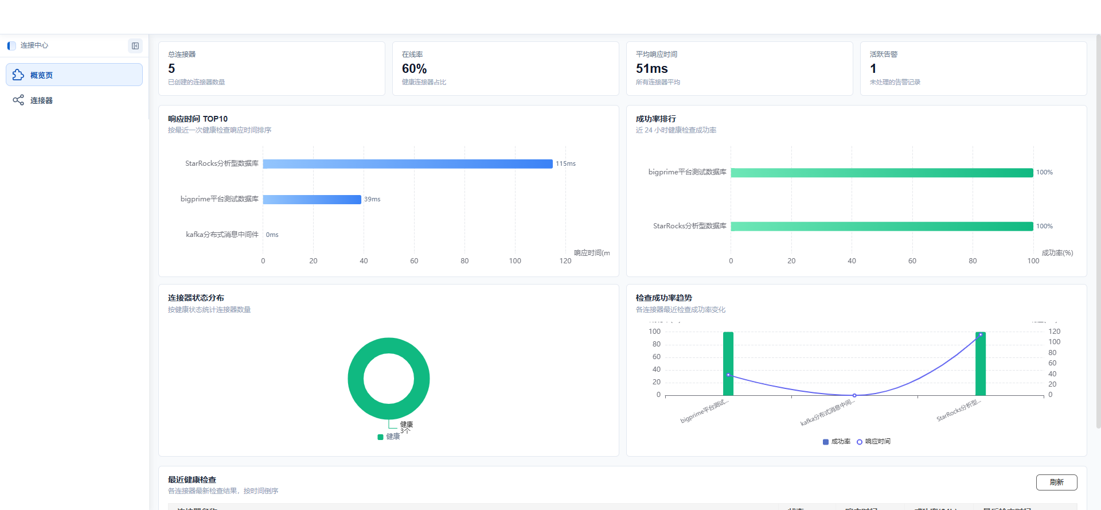
Task: Click the 连接中心 logo icon
Action: pos(11,45)
